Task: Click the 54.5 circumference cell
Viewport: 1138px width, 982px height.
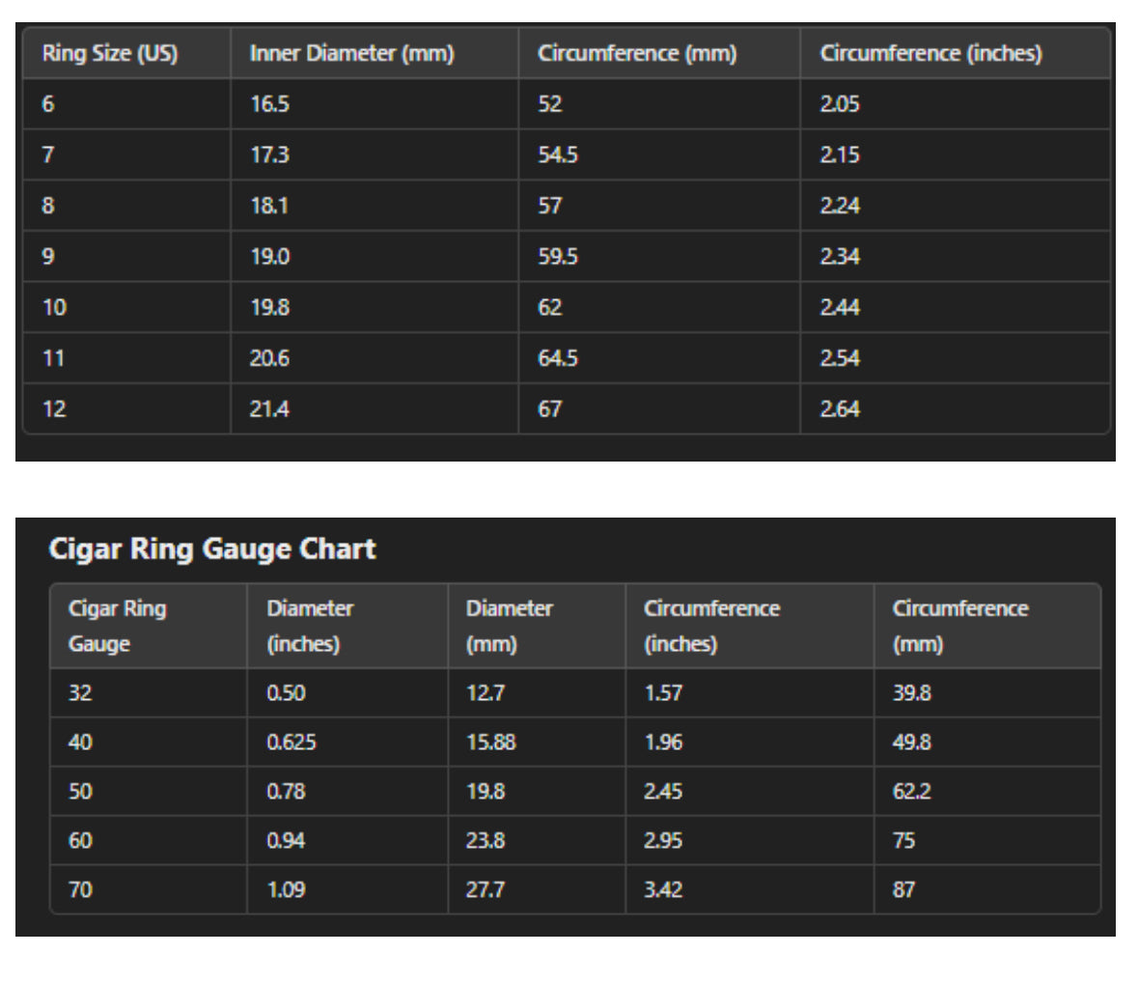Action: 557,154
